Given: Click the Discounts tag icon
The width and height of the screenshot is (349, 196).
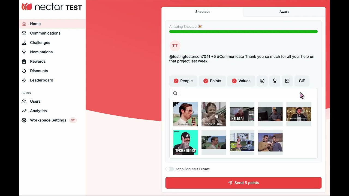Looking at the screenshot, I should coord(24,71).
